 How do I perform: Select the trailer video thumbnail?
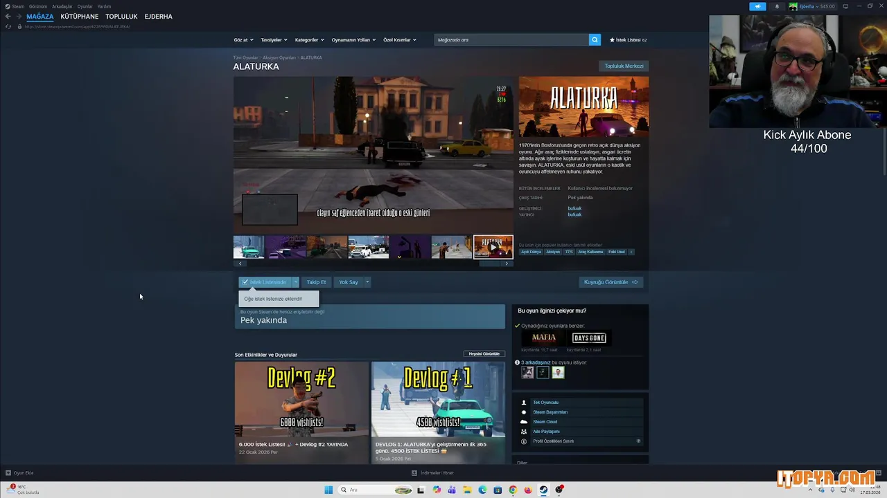(x=493, y=247)
